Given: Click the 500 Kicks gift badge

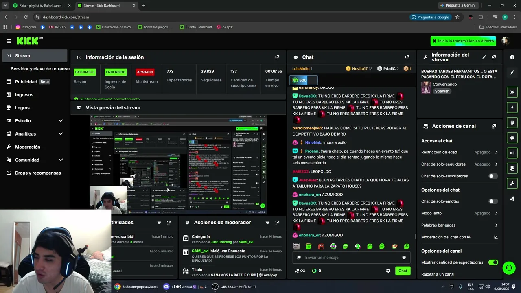Looking at the screenshot, I should pos(303,80).
